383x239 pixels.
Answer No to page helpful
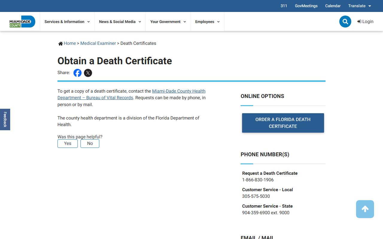(x=90, y=143)
